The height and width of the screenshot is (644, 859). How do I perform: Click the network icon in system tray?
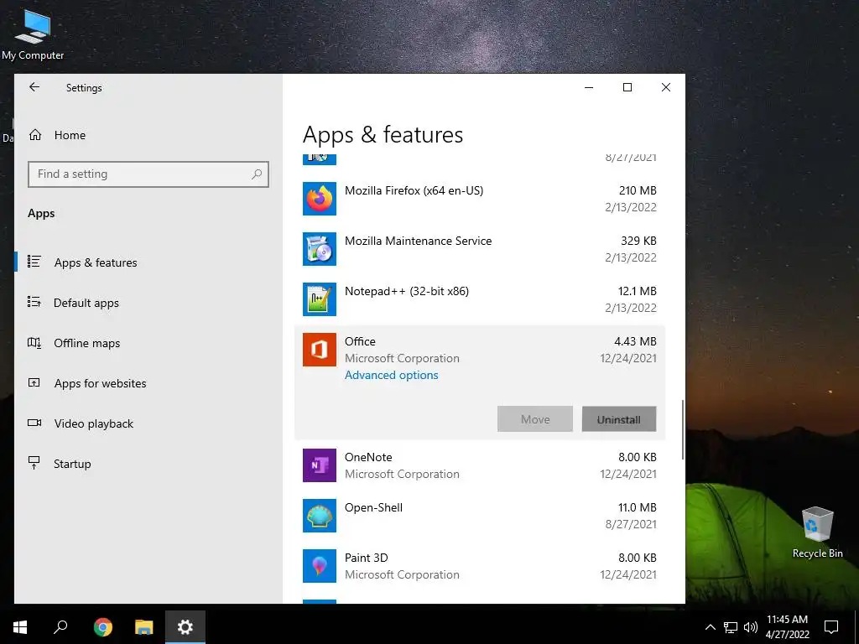[x=731, y=627]
